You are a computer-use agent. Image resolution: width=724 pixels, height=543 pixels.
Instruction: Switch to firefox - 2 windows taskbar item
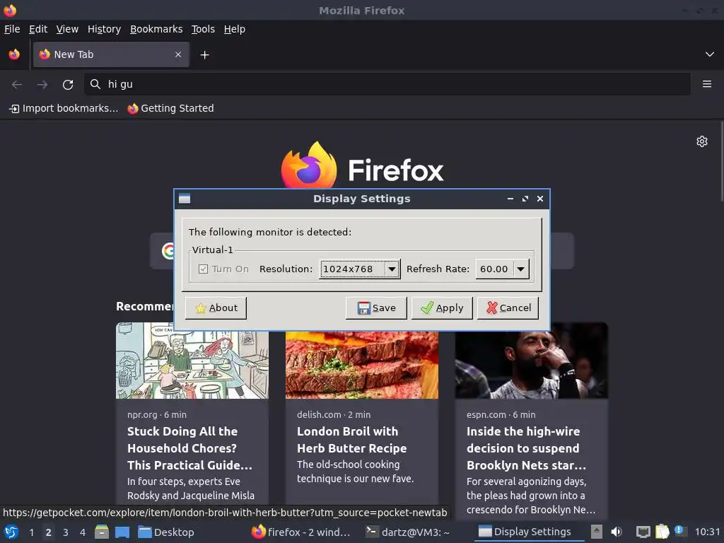pyautogui.click(x=301, y=532)
